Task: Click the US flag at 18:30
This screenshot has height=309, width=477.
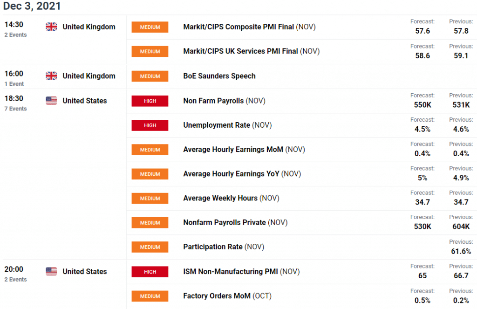Action: 51,101
